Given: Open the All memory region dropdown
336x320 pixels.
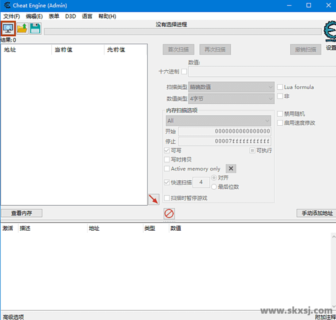Looking at the screenshot, I should [218, 121].
